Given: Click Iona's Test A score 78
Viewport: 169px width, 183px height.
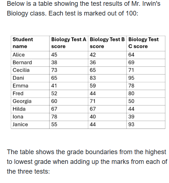Looking at the screenshot, I should pyautogui.click(x=69, y=117).
